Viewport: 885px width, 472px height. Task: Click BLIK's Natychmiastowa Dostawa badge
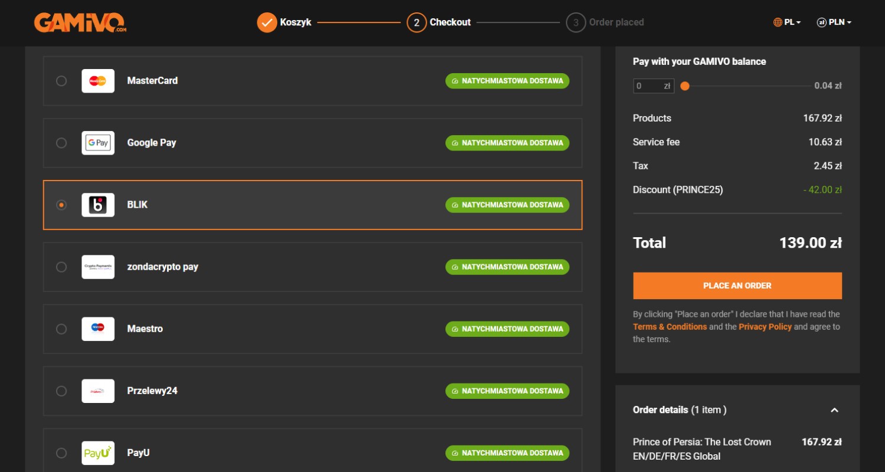point(507,205)
